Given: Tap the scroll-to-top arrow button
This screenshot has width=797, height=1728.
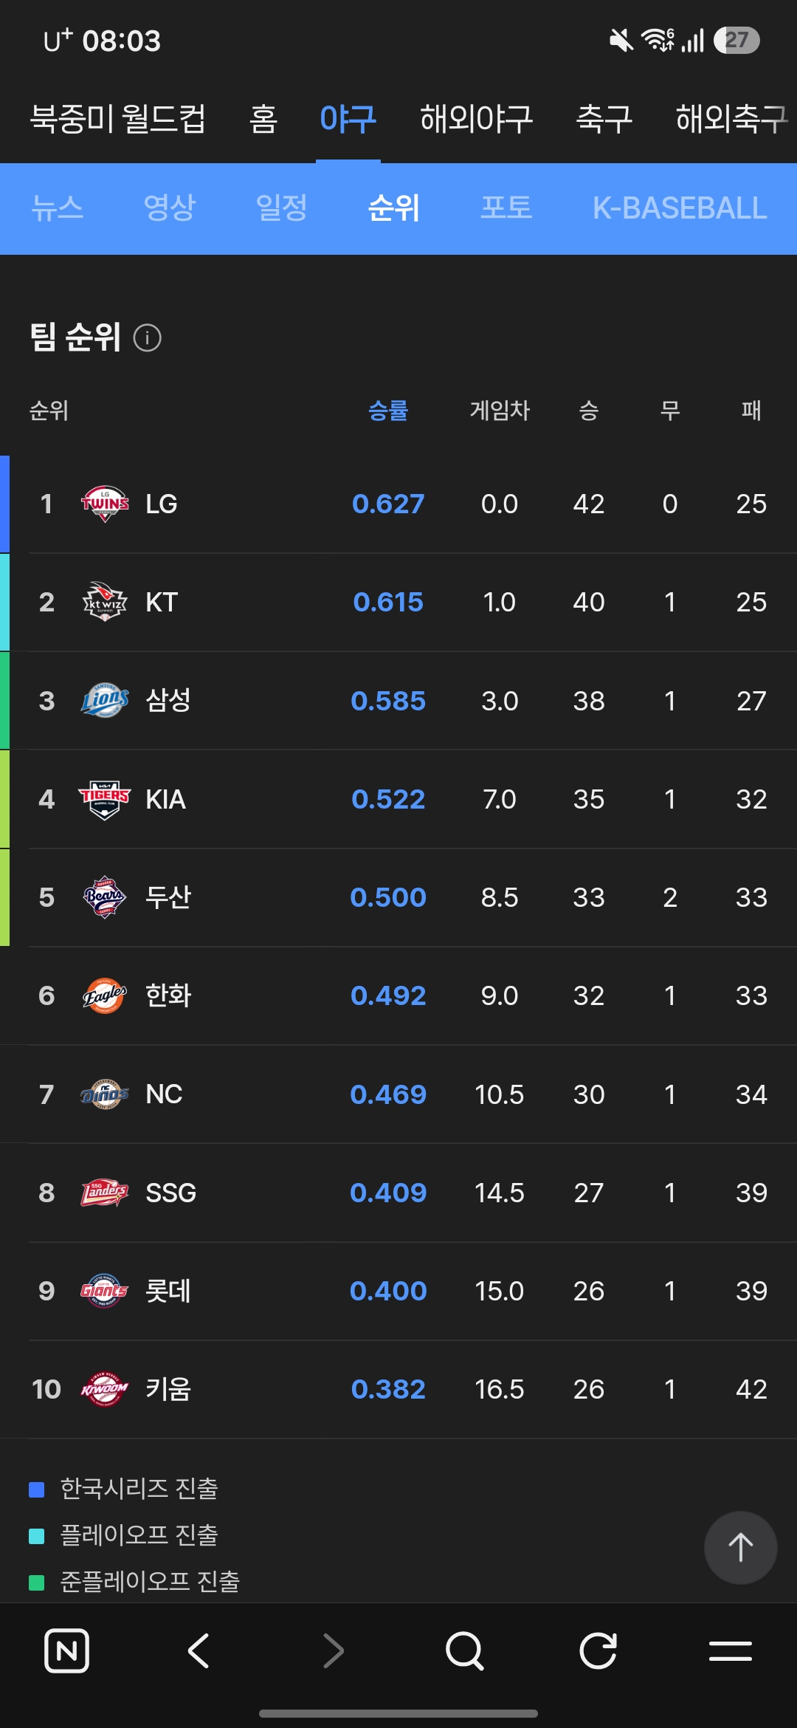Looking at the screenshot, I should point(740,1547).
